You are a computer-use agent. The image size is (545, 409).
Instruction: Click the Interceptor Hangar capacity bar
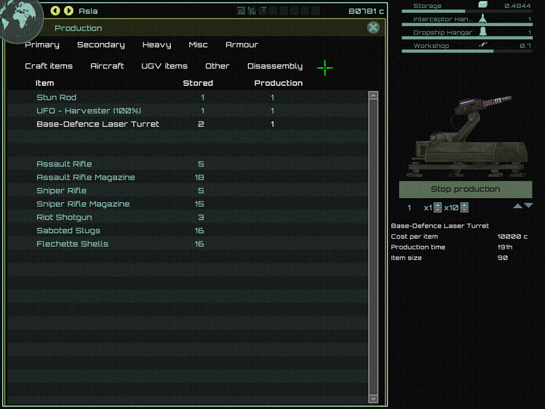467,25
